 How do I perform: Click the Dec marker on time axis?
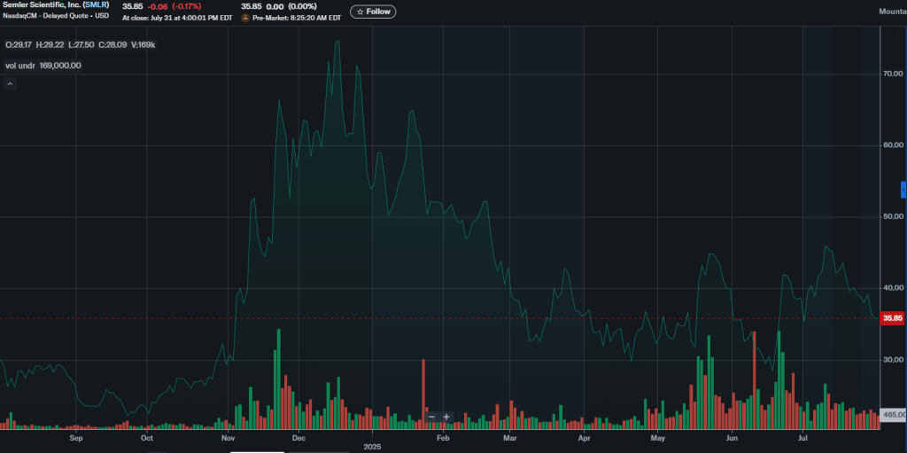[x=298, y=438]
